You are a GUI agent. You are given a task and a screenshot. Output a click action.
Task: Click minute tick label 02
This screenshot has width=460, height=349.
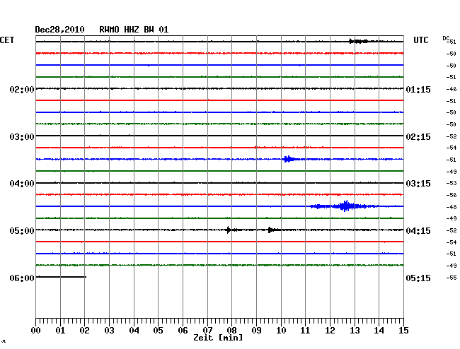84,331
